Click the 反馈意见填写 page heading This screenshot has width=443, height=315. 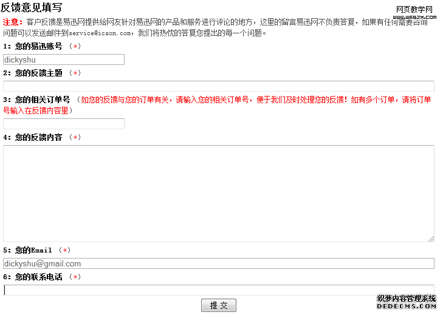[x=31, y=7]
